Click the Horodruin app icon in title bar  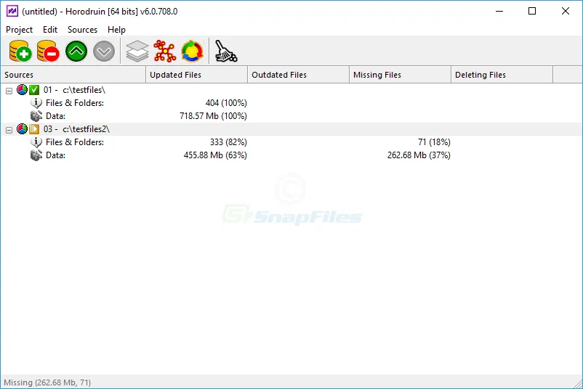12,11
